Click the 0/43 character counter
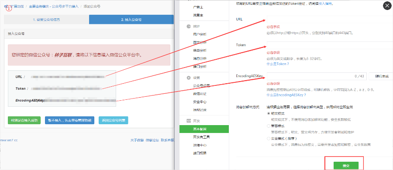Viewport: 393px width, 170px height. point(359,76)
